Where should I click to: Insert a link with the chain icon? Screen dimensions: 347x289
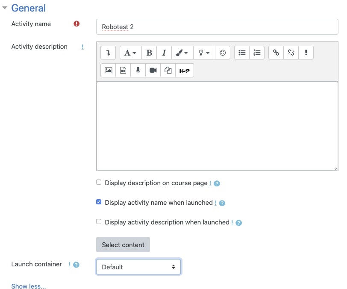[x=276, y=53]
